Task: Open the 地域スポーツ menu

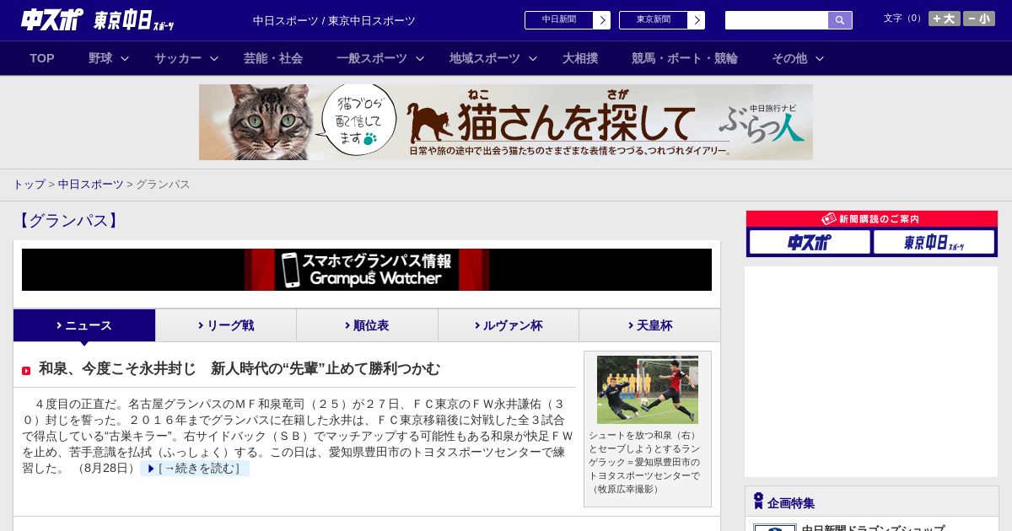Action: click(x=485, y=58)
